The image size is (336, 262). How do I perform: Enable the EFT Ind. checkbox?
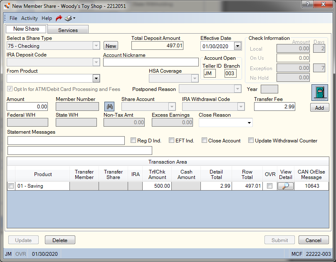click(x=171, y=140)
